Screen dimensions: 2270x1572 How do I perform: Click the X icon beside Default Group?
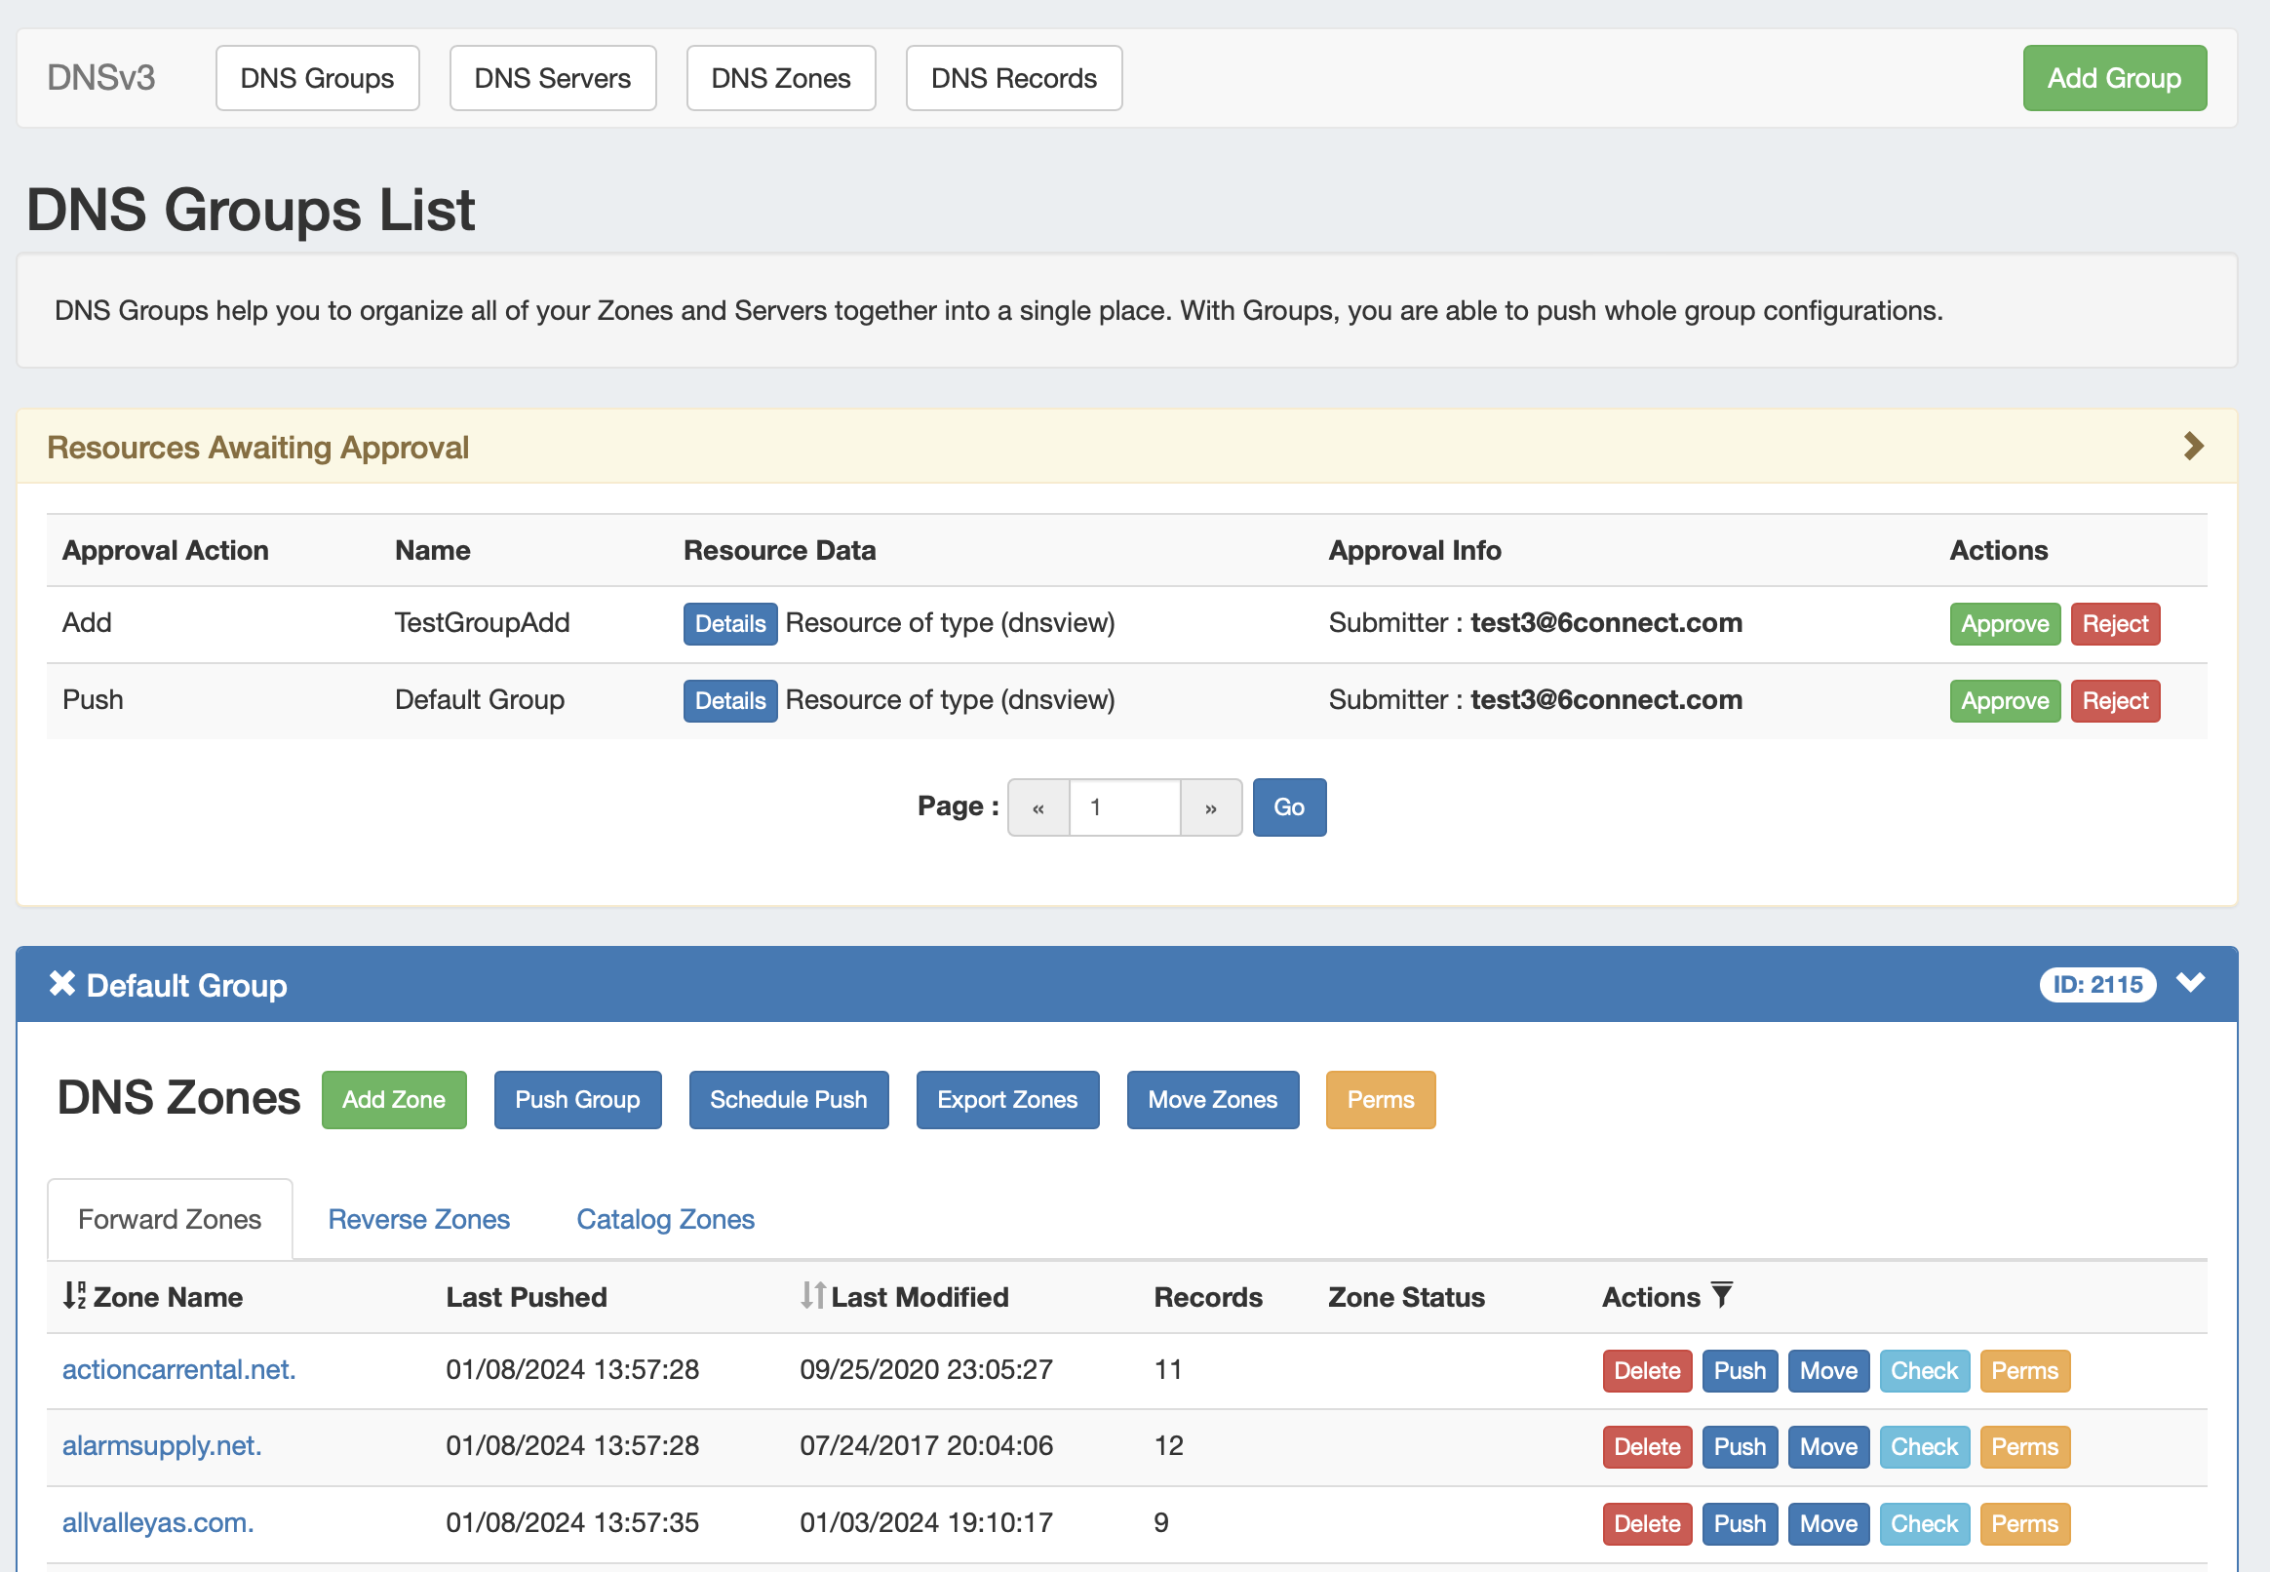tap(62, 984)
